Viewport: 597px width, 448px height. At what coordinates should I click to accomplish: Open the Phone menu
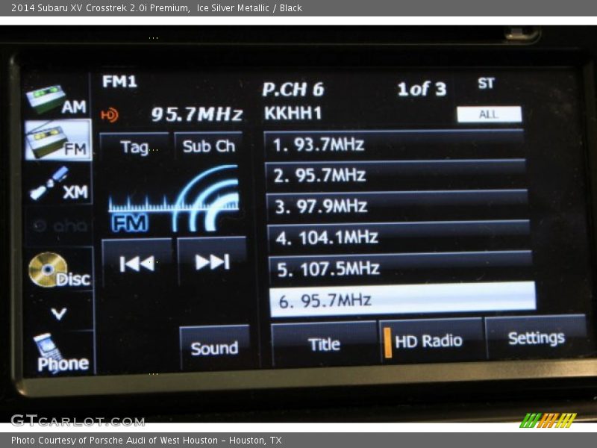click(61, 354)
